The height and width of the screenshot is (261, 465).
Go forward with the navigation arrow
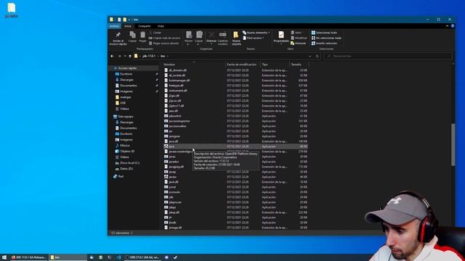119,56
